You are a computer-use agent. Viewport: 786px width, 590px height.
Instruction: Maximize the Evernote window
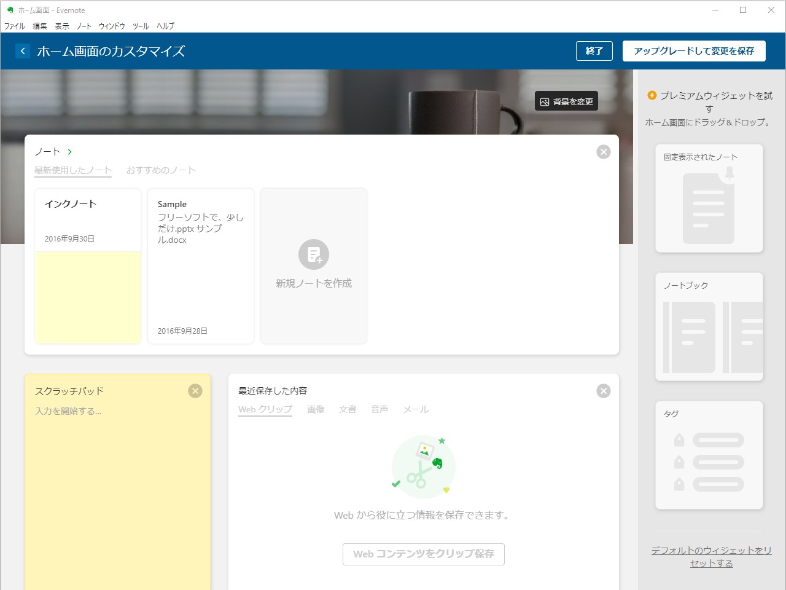(743, 10)
